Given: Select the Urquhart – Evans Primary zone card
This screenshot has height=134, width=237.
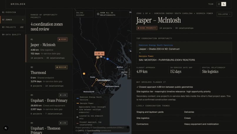Looking at the screenshot, I should click(49, 104).
